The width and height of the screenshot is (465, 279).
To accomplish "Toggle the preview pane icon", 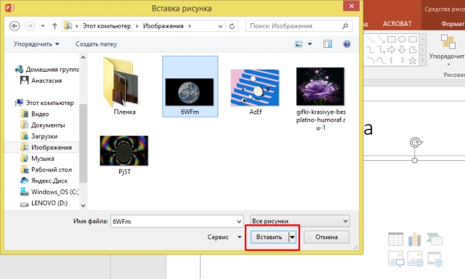I will (327, 44).
